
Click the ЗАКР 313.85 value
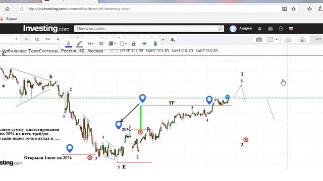[x=206, y=51]
